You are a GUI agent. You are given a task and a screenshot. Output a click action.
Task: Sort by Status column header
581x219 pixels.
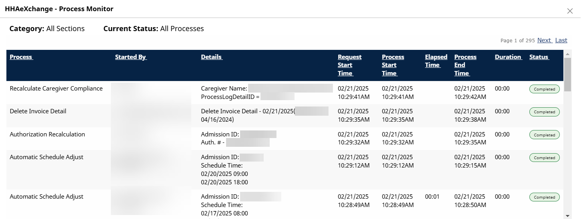point(539,57)
